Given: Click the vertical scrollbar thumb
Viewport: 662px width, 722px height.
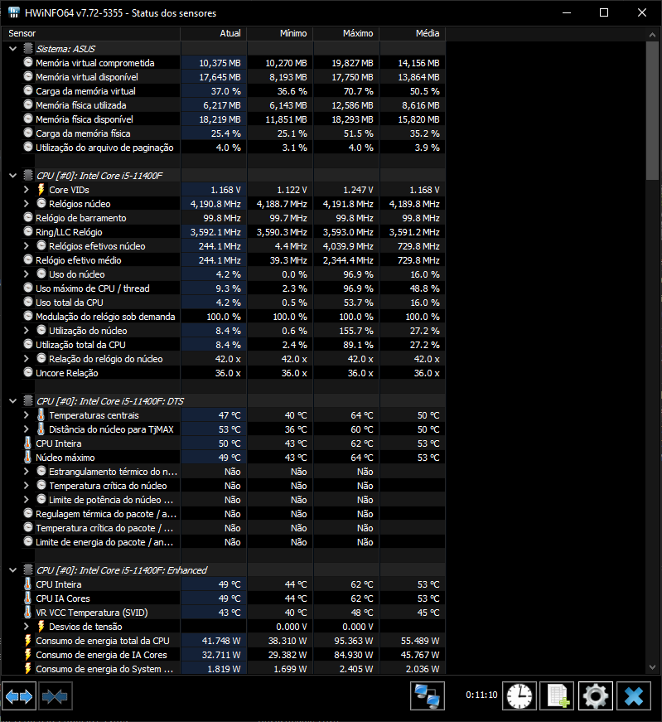Looking at the screenshot, I should 652,111.
